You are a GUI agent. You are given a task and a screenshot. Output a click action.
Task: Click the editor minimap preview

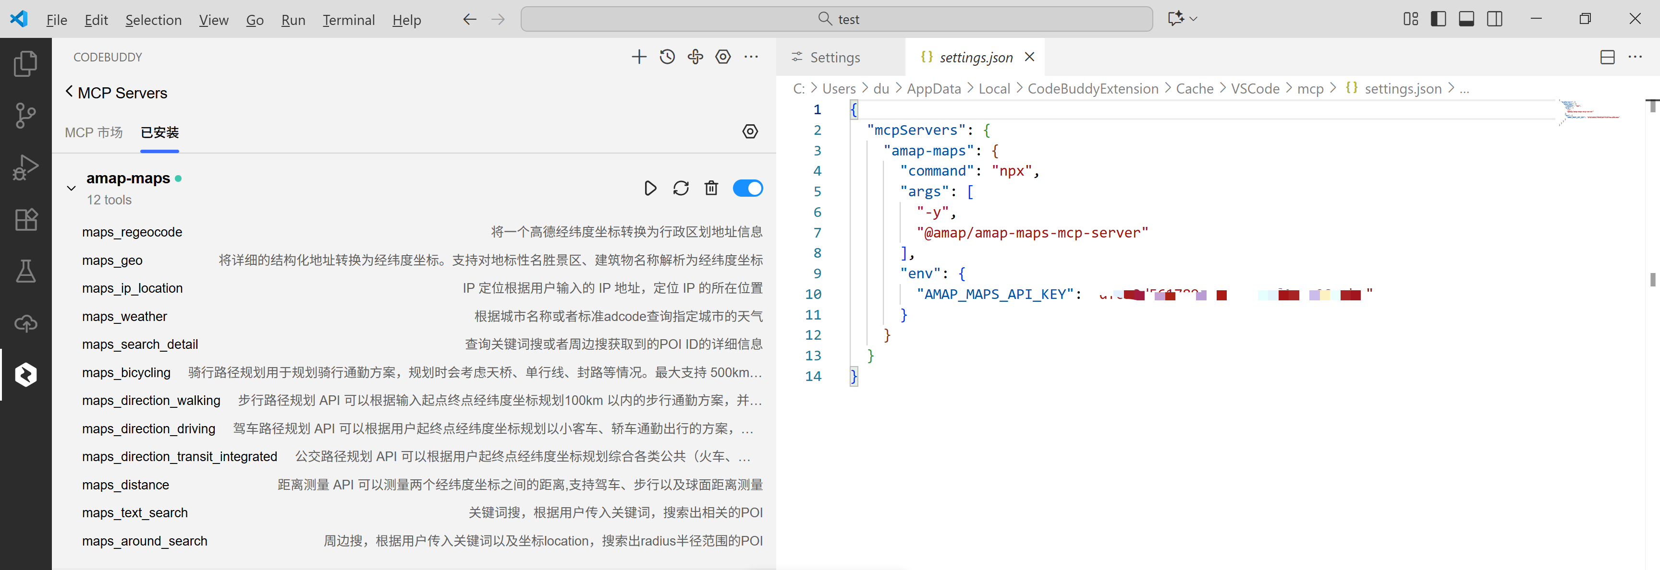(x=1589, y=112)
